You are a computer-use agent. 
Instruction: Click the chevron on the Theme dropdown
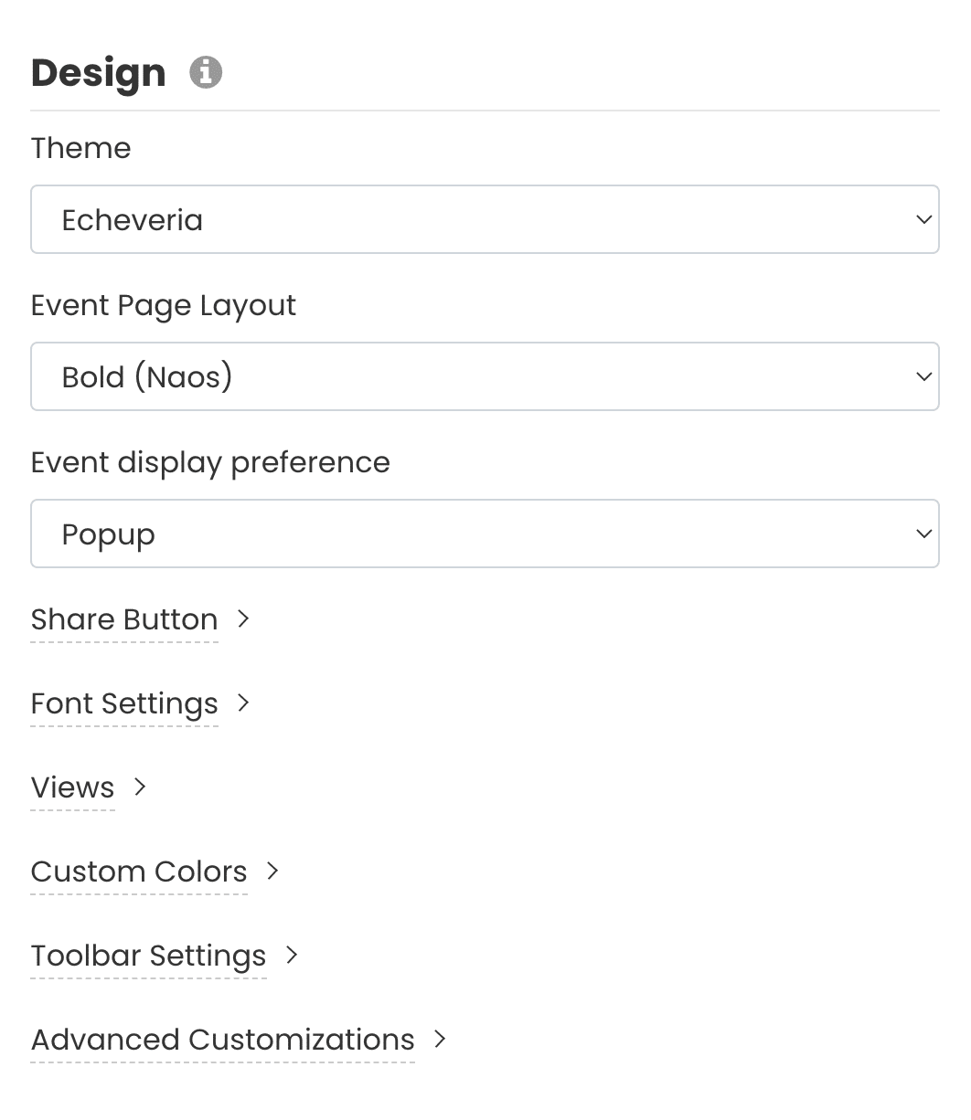point(923,219)
